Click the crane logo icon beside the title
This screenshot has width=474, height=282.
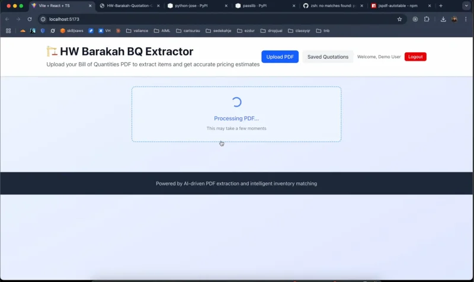[52, 52]
